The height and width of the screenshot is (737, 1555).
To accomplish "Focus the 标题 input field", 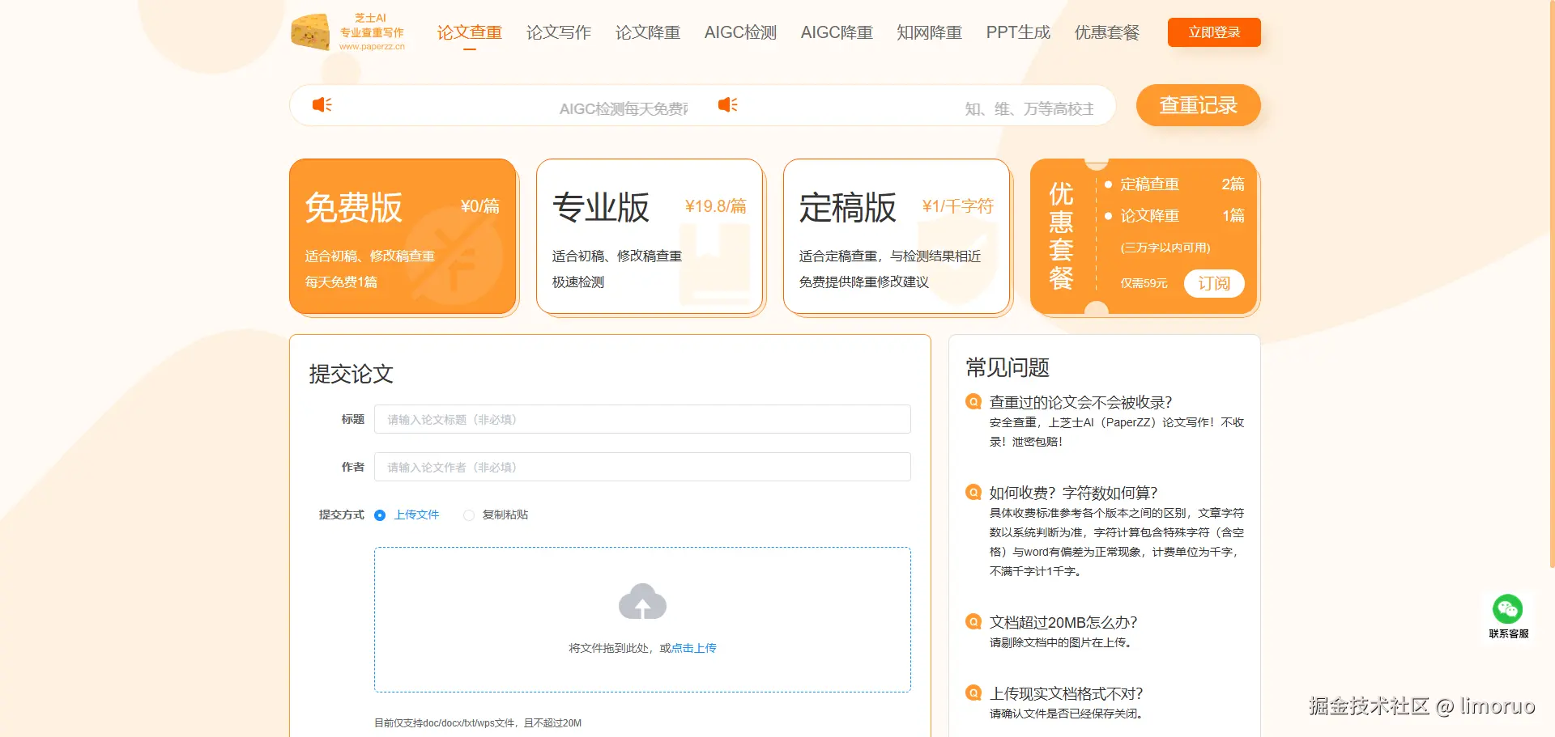I will 642,419.
